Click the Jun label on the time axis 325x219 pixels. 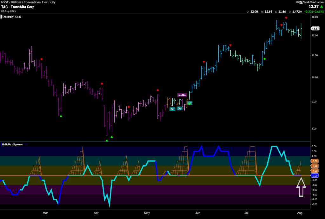click(x=198, y=213)
